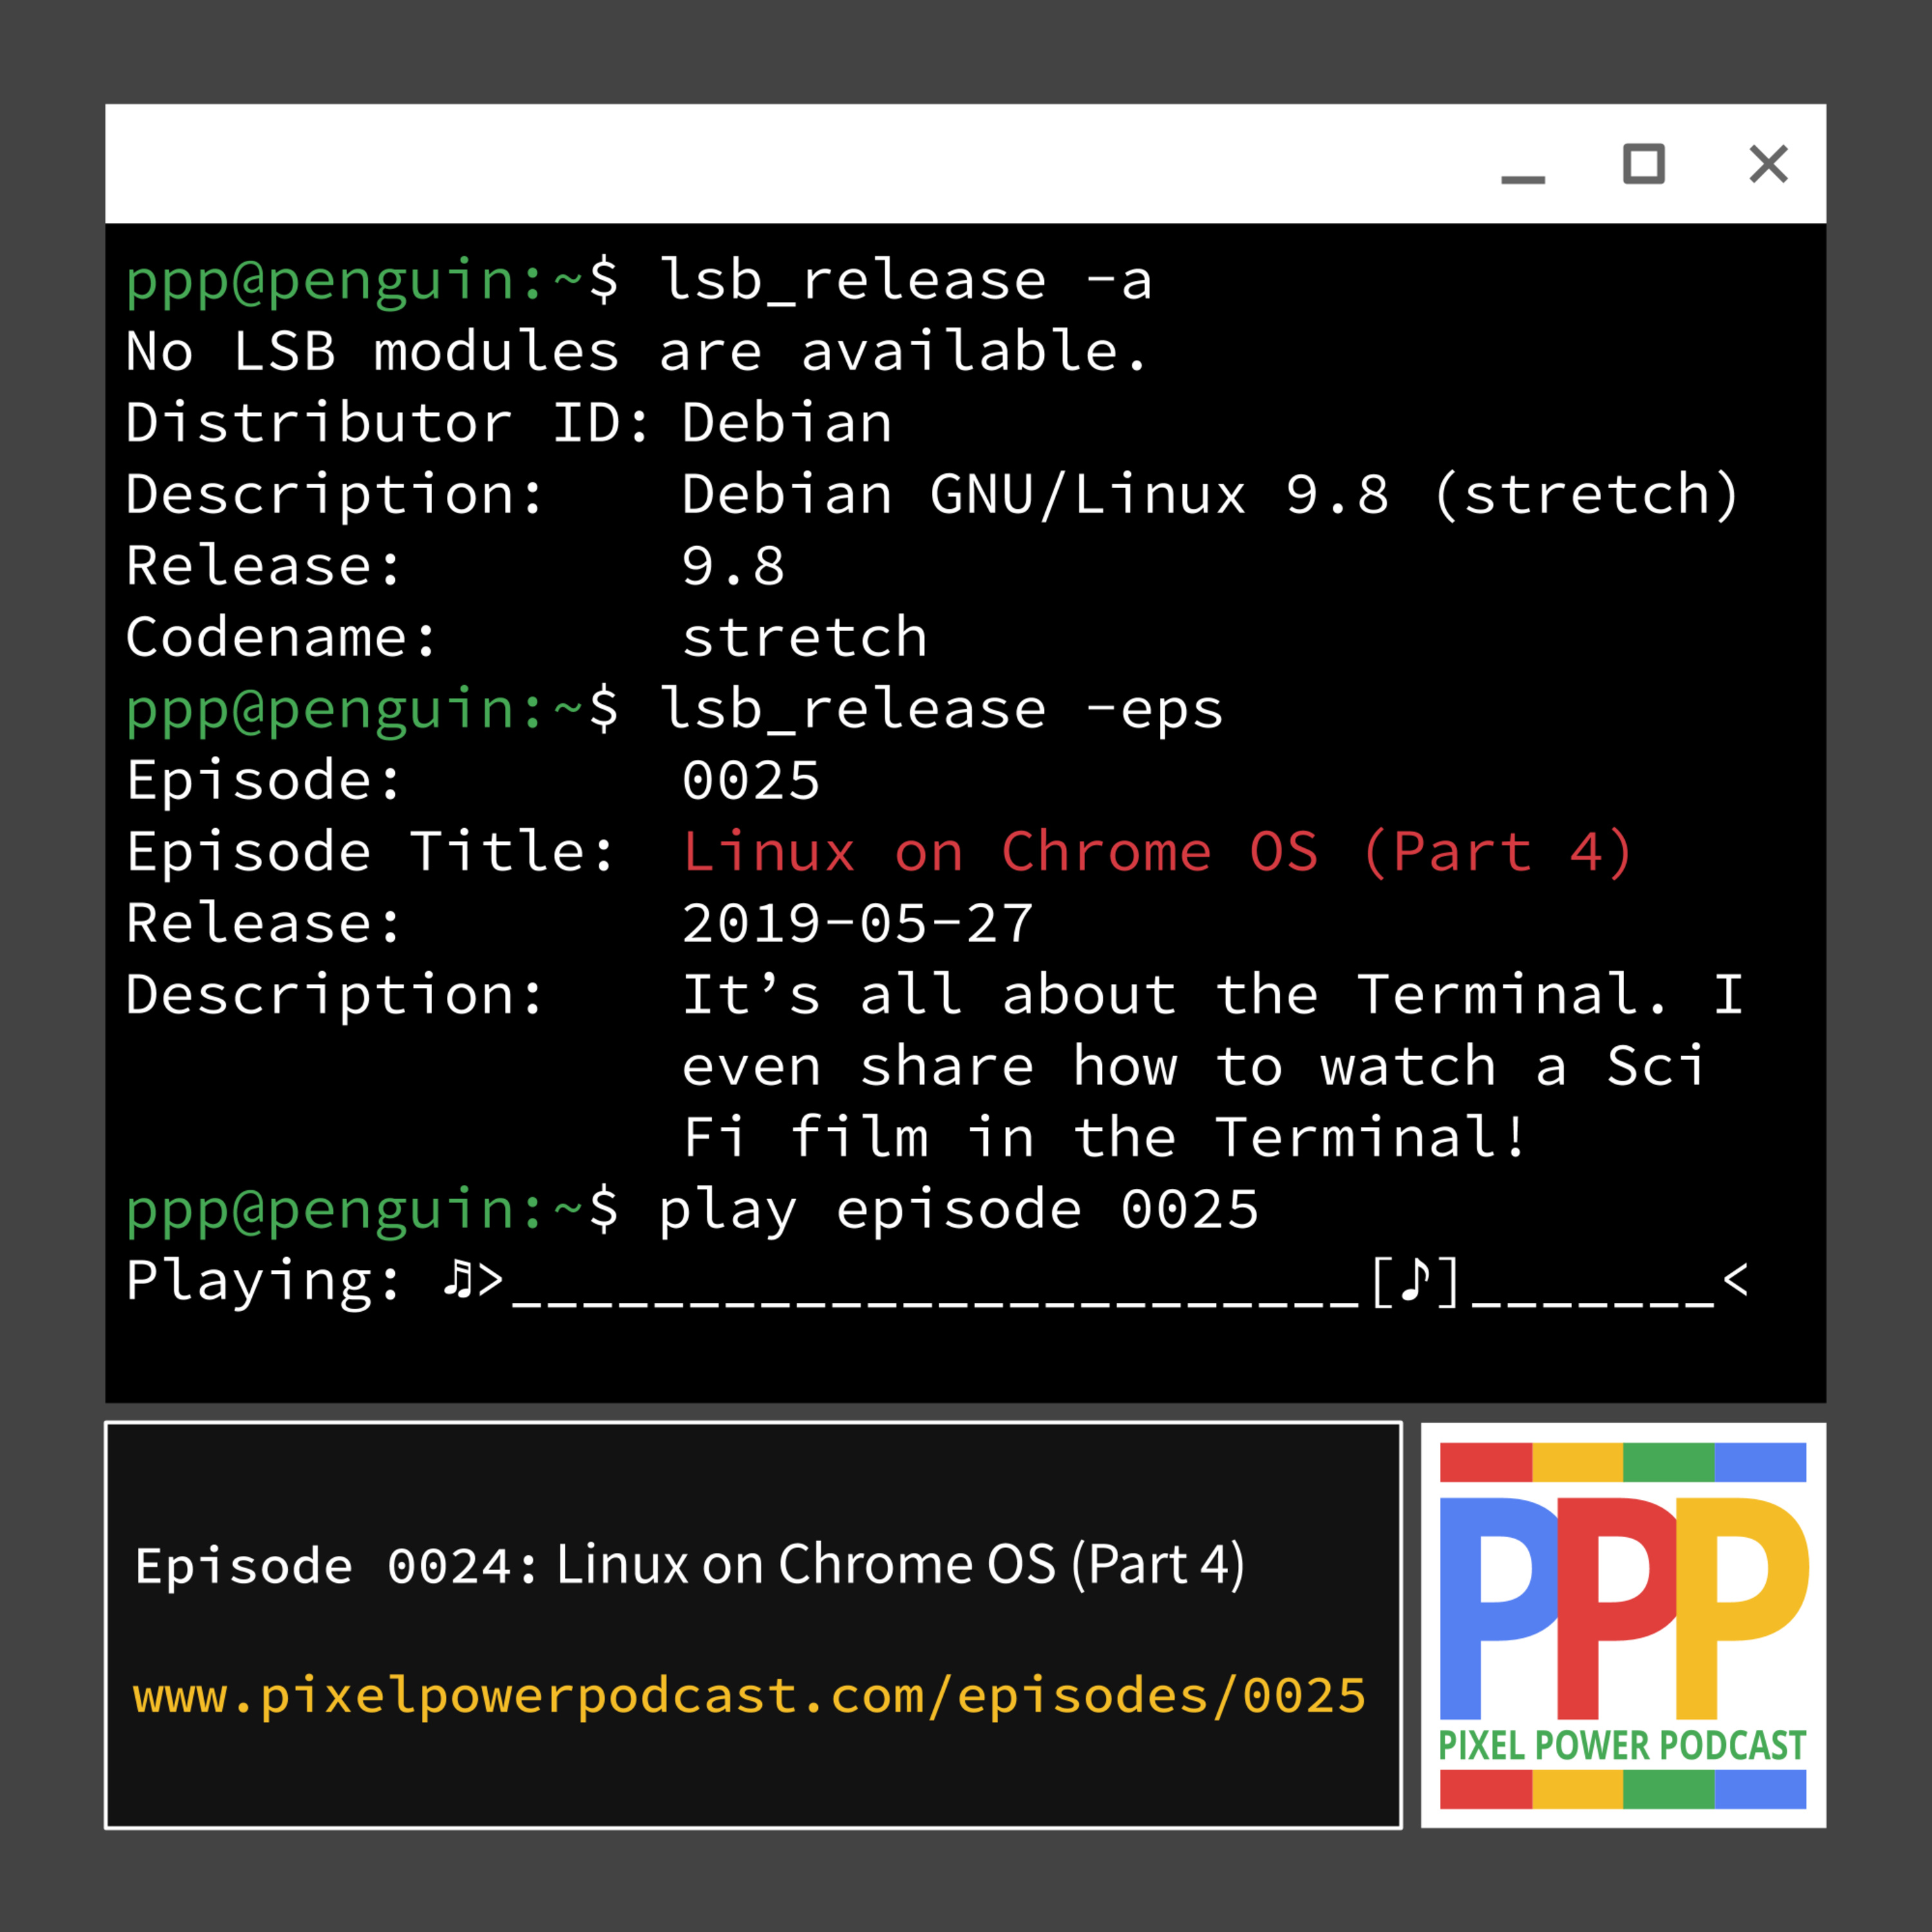Click the blue P letter in logo

1496,1607
